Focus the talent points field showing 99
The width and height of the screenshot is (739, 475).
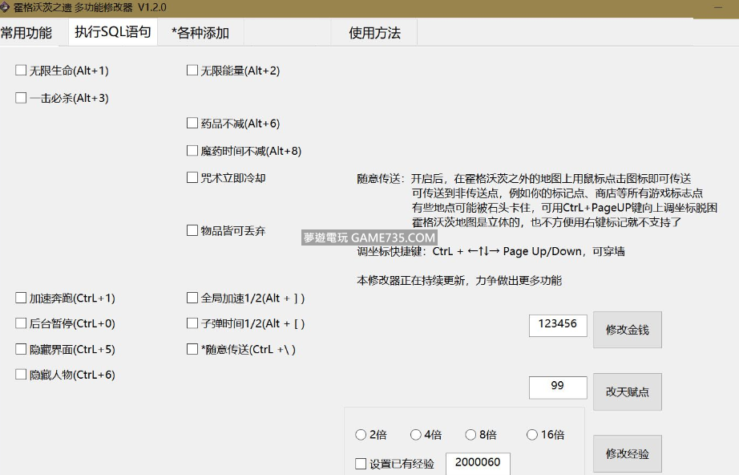pyautogui.click(x=558, y=387)
